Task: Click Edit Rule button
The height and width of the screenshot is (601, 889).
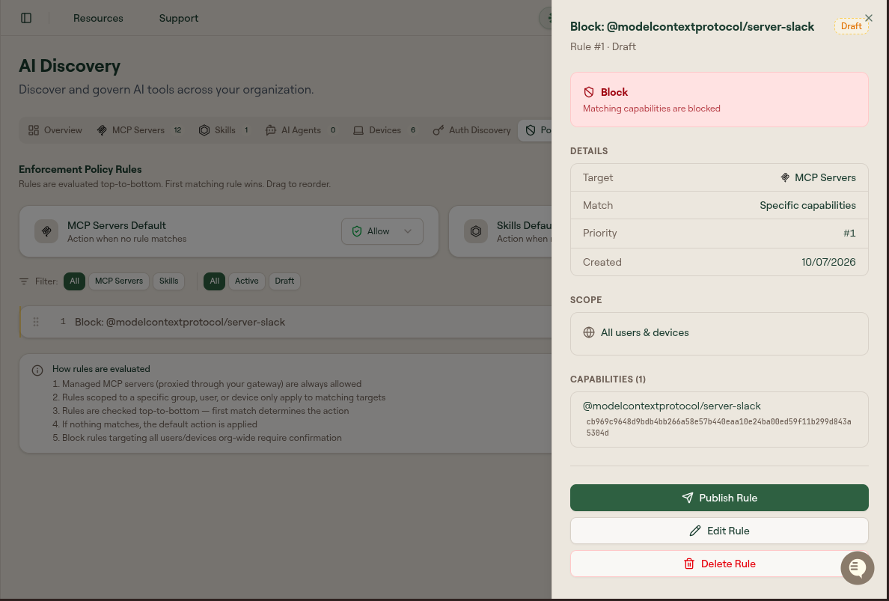Action: [719, 531]
